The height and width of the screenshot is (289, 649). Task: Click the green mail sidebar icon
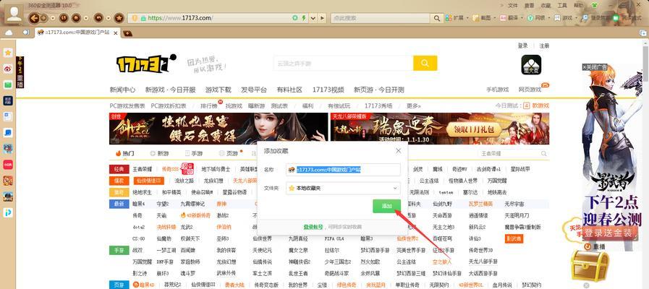8,85
